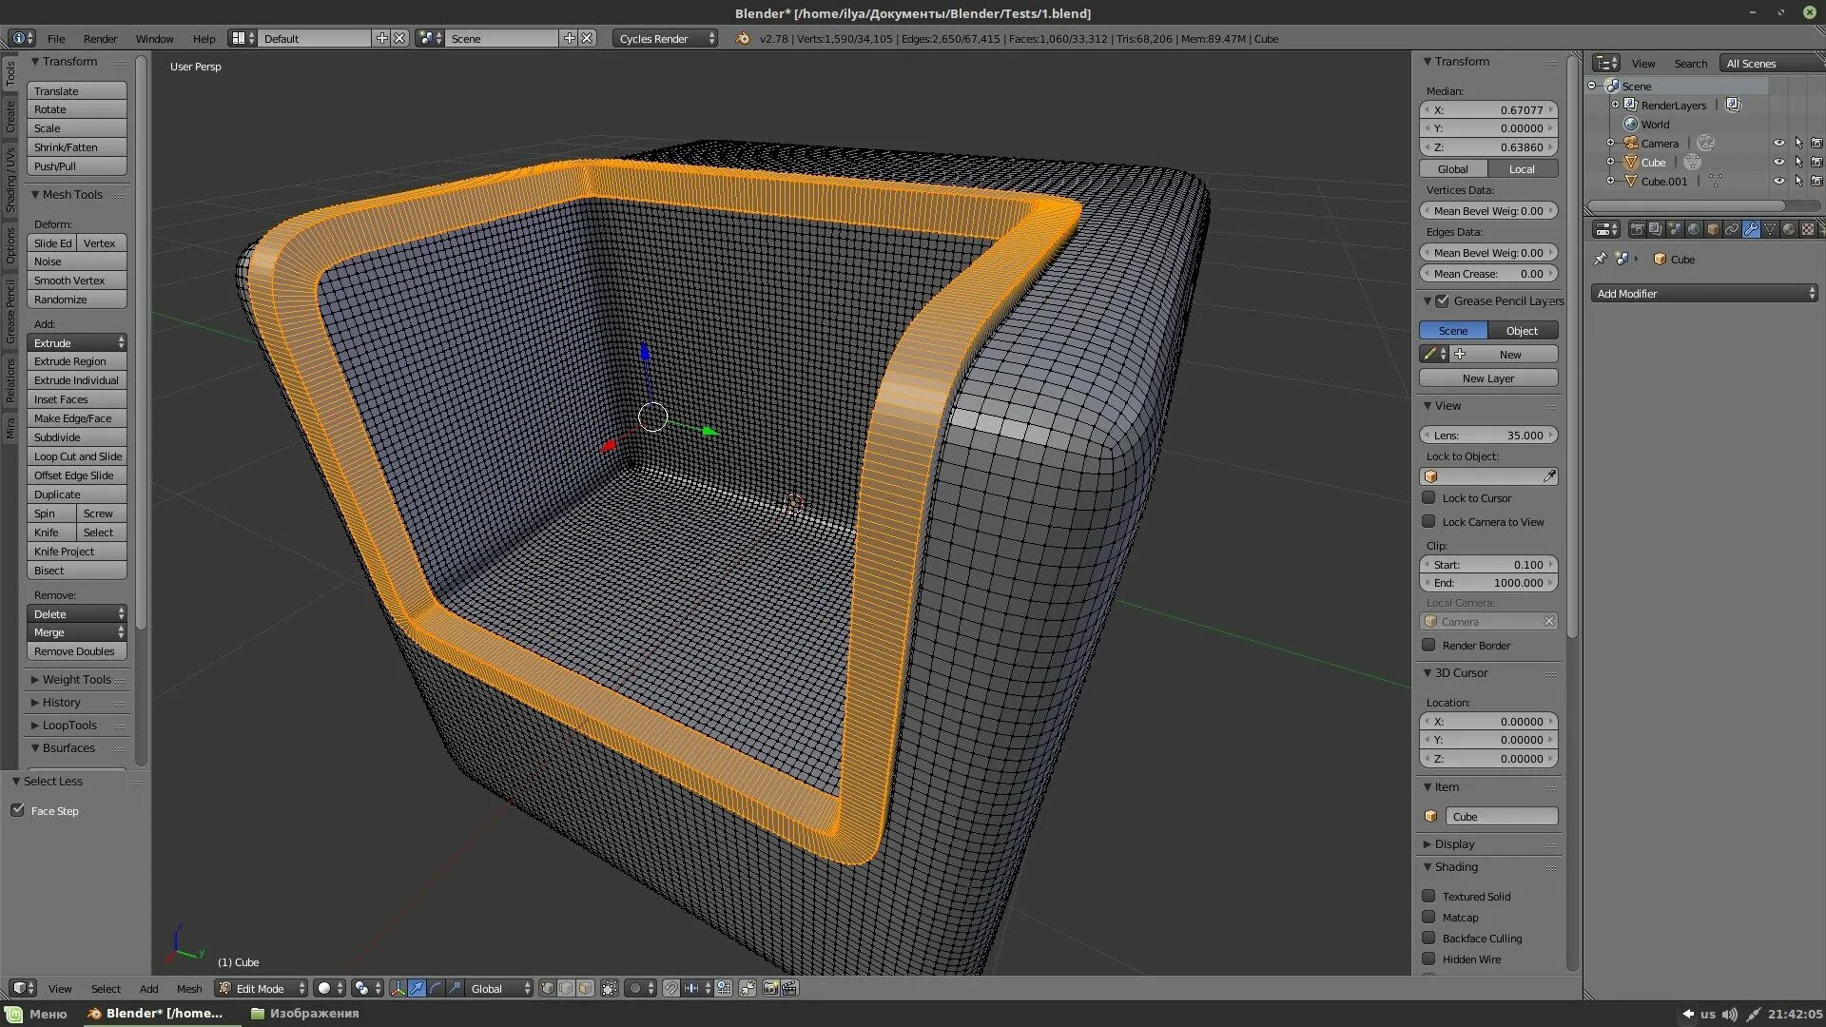
Task: Pin the properties context with pin icon
Action: (x=1601, y=259)
